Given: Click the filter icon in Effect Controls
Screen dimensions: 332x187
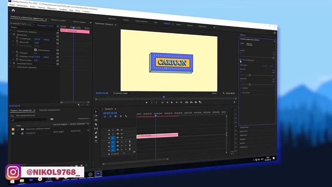Looking at the screenshot, I should [78, 105].
